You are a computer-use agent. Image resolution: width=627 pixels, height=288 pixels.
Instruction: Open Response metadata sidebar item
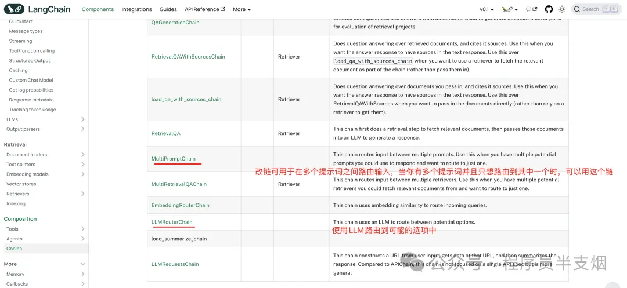pos(31,100)
